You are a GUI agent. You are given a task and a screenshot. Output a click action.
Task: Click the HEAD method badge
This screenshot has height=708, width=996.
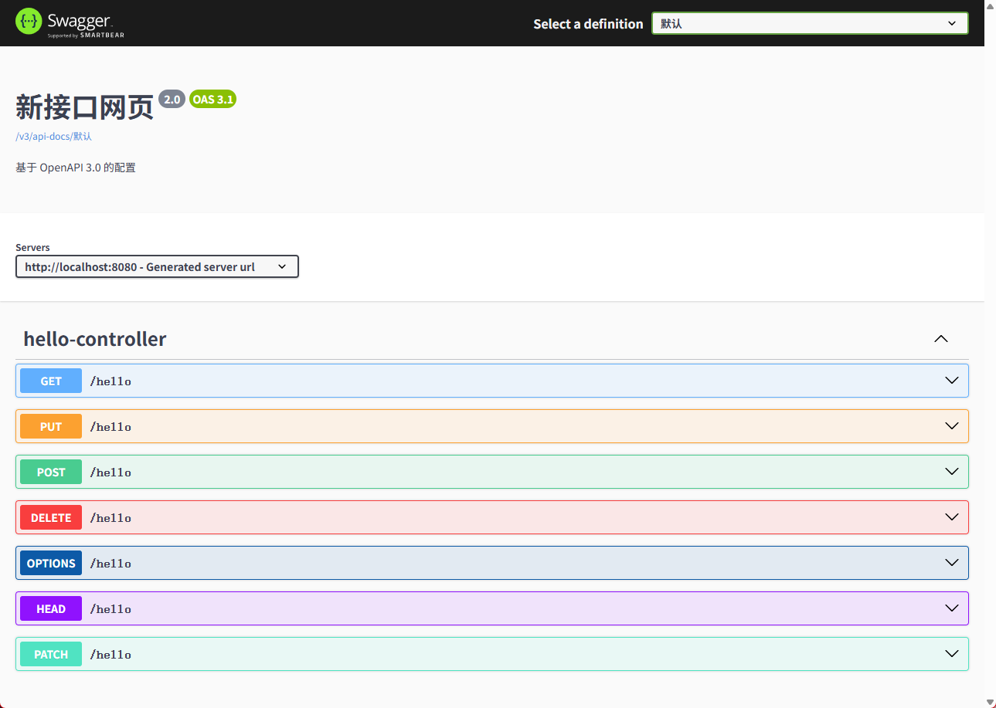[x=51, y=608]
